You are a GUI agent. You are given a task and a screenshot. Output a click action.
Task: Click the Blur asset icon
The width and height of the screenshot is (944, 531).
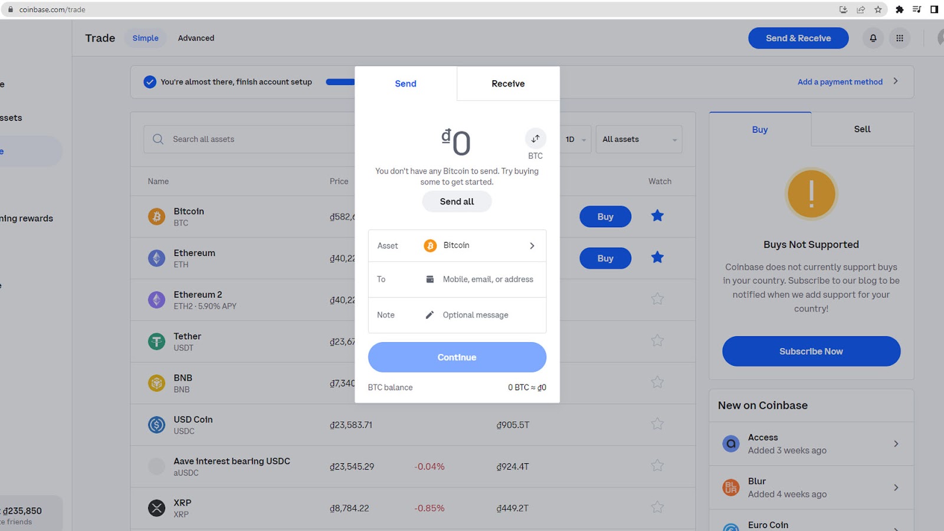tap(731, 487)
